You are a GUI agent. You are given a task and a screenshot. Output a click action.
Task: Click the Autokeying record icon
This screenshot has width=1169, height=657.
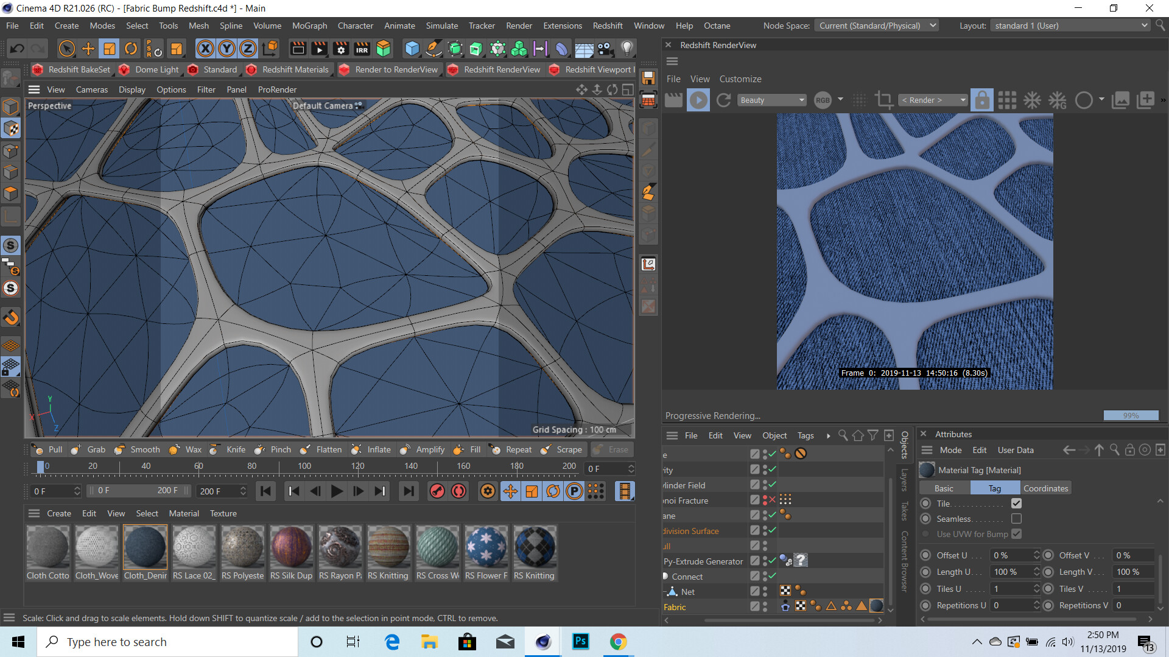click(x=458, y=491)
